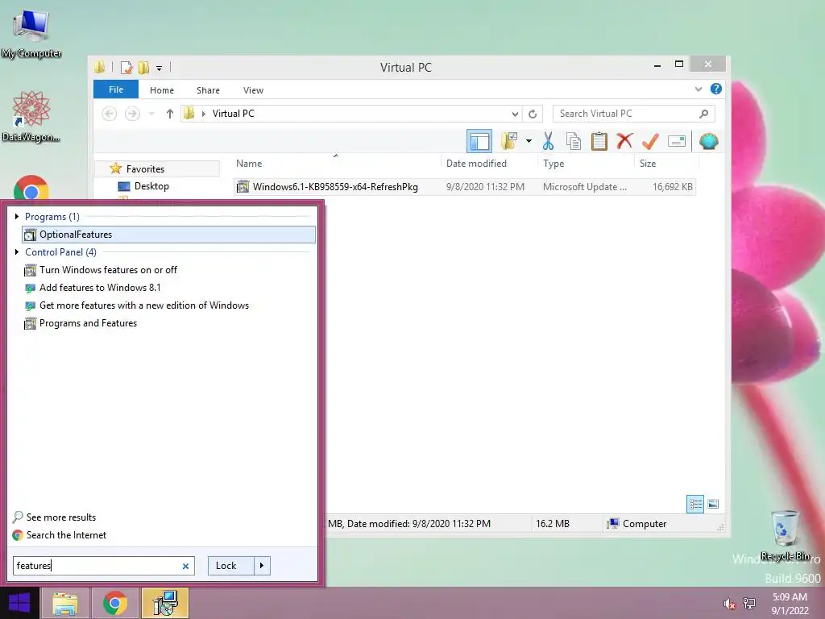
Task: Click the Forward navigation arrow
Action: pyautogui.click(x=132, y=114)
